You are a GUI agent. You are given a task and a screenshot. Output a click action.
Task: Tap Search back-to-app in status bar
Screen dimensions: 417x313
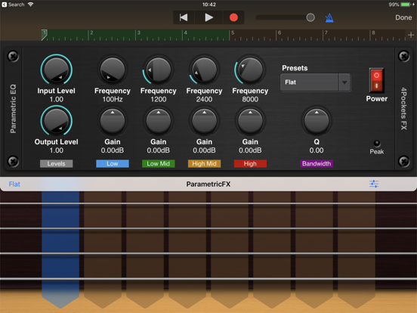click(14, 5)
